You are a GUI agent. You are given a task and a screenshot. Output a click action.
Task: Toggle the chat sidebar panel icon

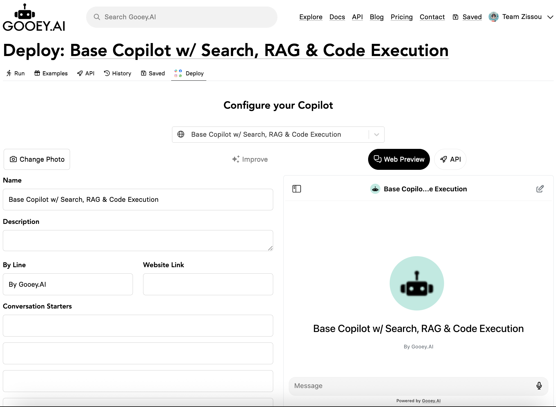(296, 189)
